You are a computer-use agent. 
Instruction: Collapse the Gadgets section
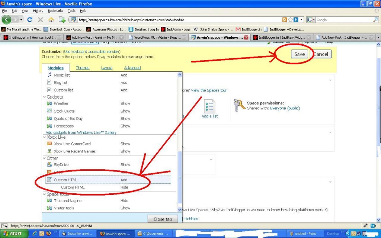pos(44,97)
